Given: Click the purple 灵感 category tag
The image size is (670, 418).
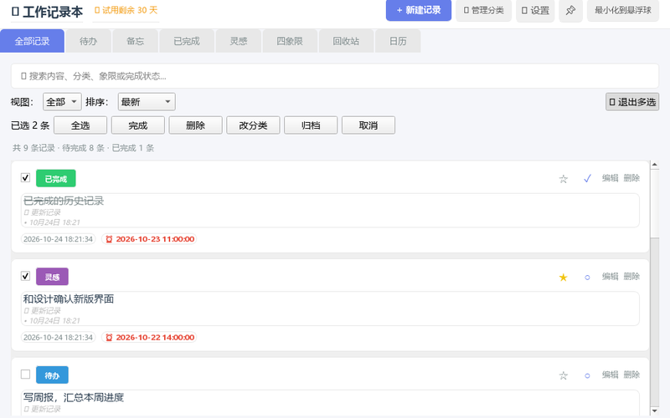Looking at the screenshot, I should [52, 277].
